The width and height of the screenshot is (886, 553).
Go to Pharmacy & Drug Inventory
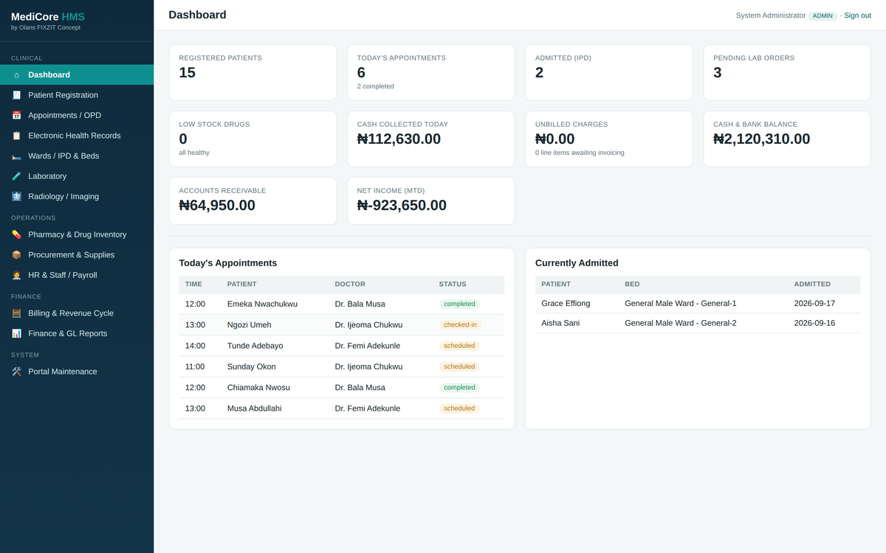[77, 234]
